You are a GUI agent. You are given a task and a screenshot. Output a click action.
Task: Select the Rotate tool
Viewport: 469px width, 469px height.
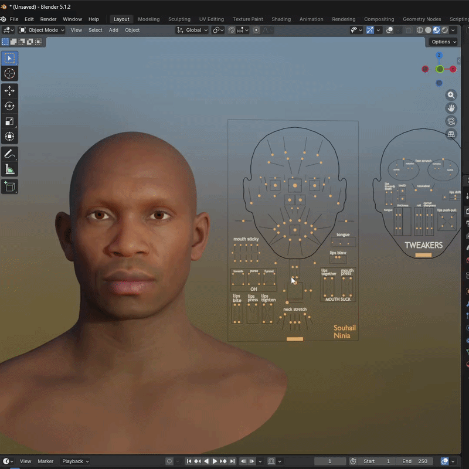pos(9,106)
